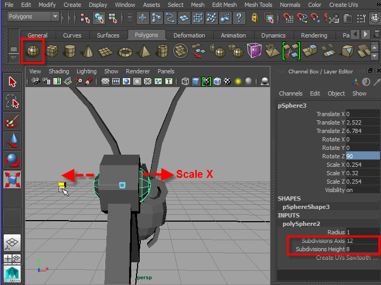Screen dimensions: 381x285
Task: Switch to the Rendering shelf tab
Action: coord(314,35)
